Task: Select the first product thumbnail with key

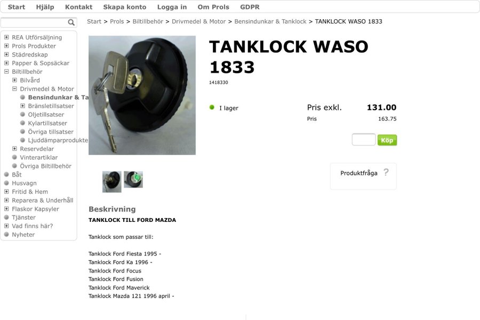Action: (x=112, y=181)
